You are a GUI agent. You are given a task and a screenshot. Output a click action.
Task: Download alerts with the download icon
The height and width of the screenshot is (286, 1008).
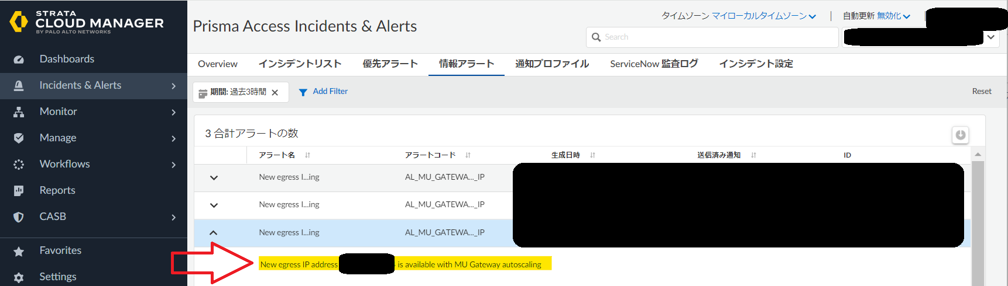[x=961, y=135]
